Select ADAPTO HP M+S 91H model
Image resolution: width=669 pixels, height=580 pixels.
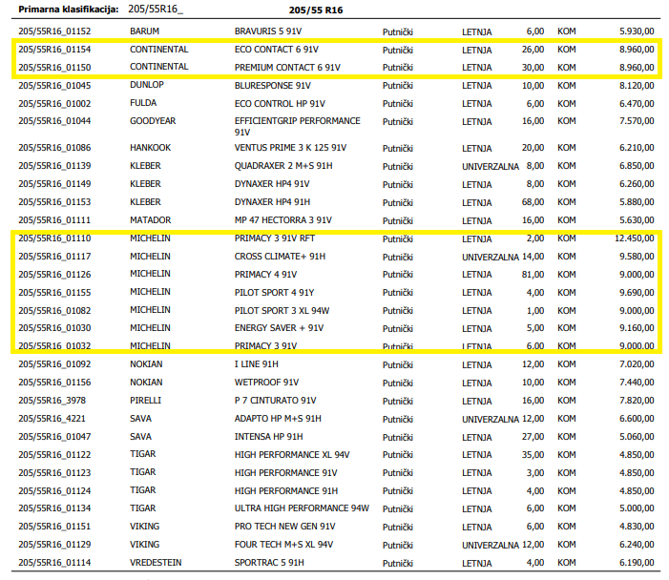[278, 419]
